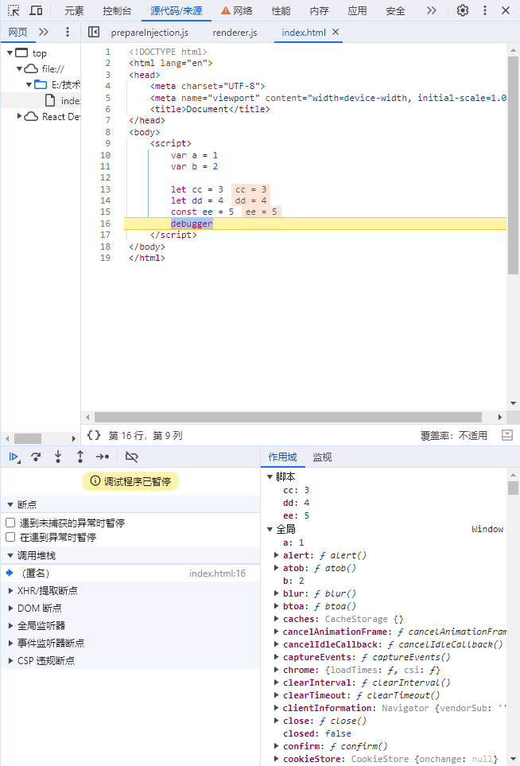Expand the alert function entry
Screen dimensions: 520x766
pyautogui.click(x=277, y=555)
